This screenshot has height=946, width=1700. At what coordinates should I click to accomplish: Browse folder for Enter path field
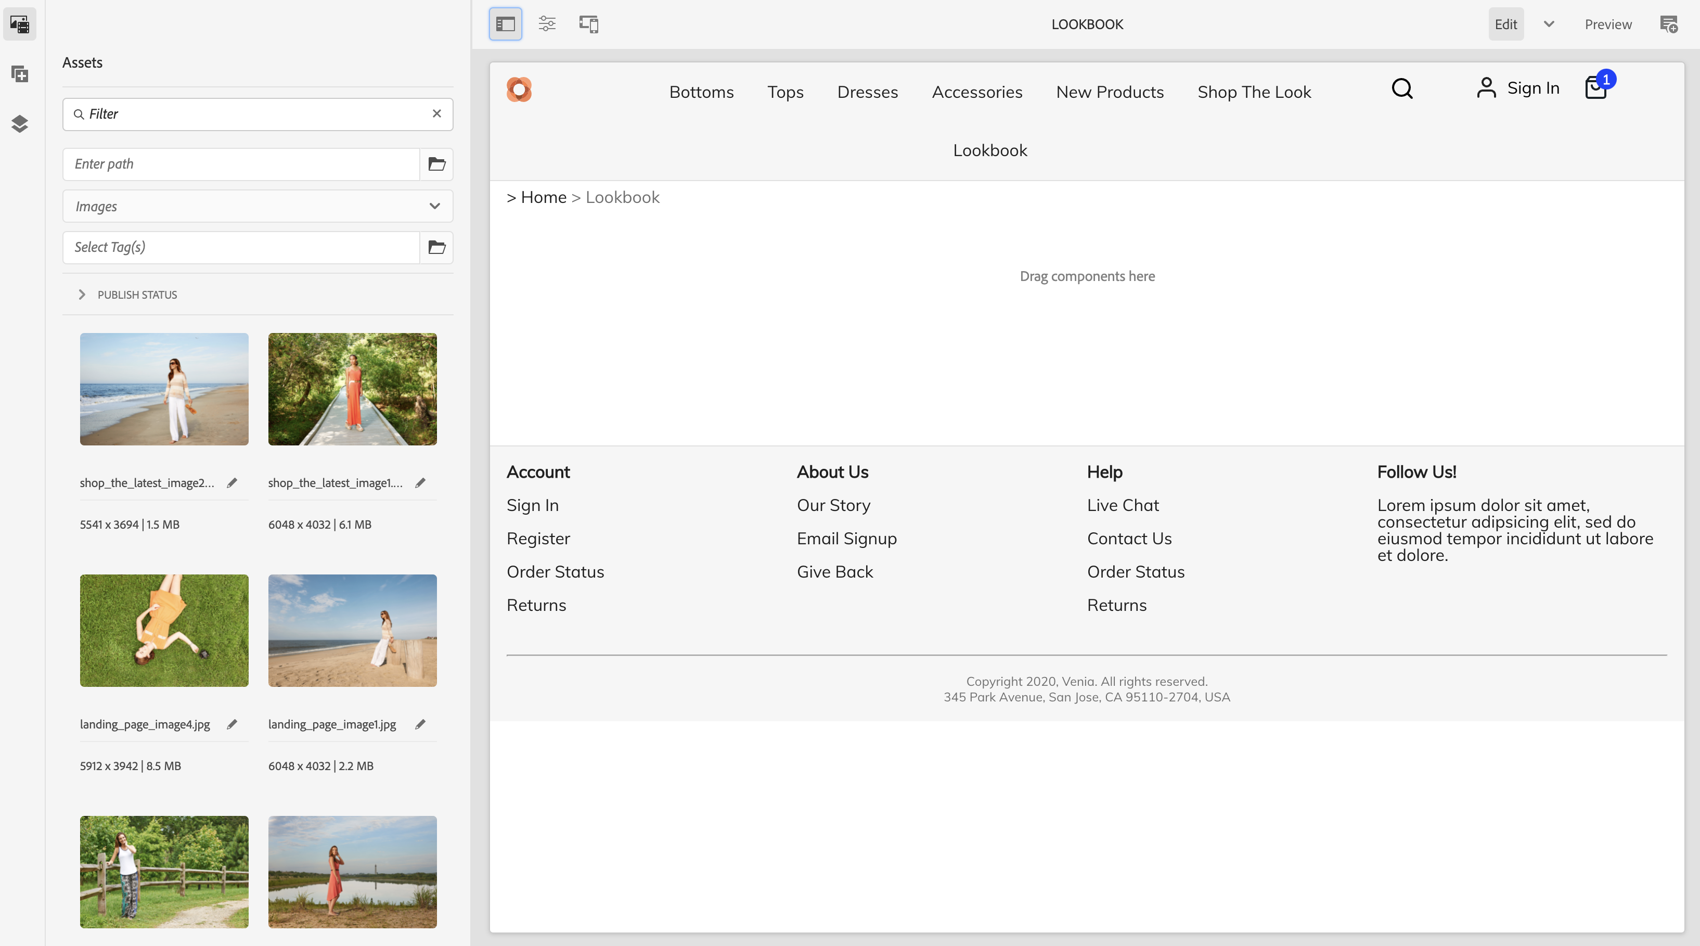click(x=436, y=164)
